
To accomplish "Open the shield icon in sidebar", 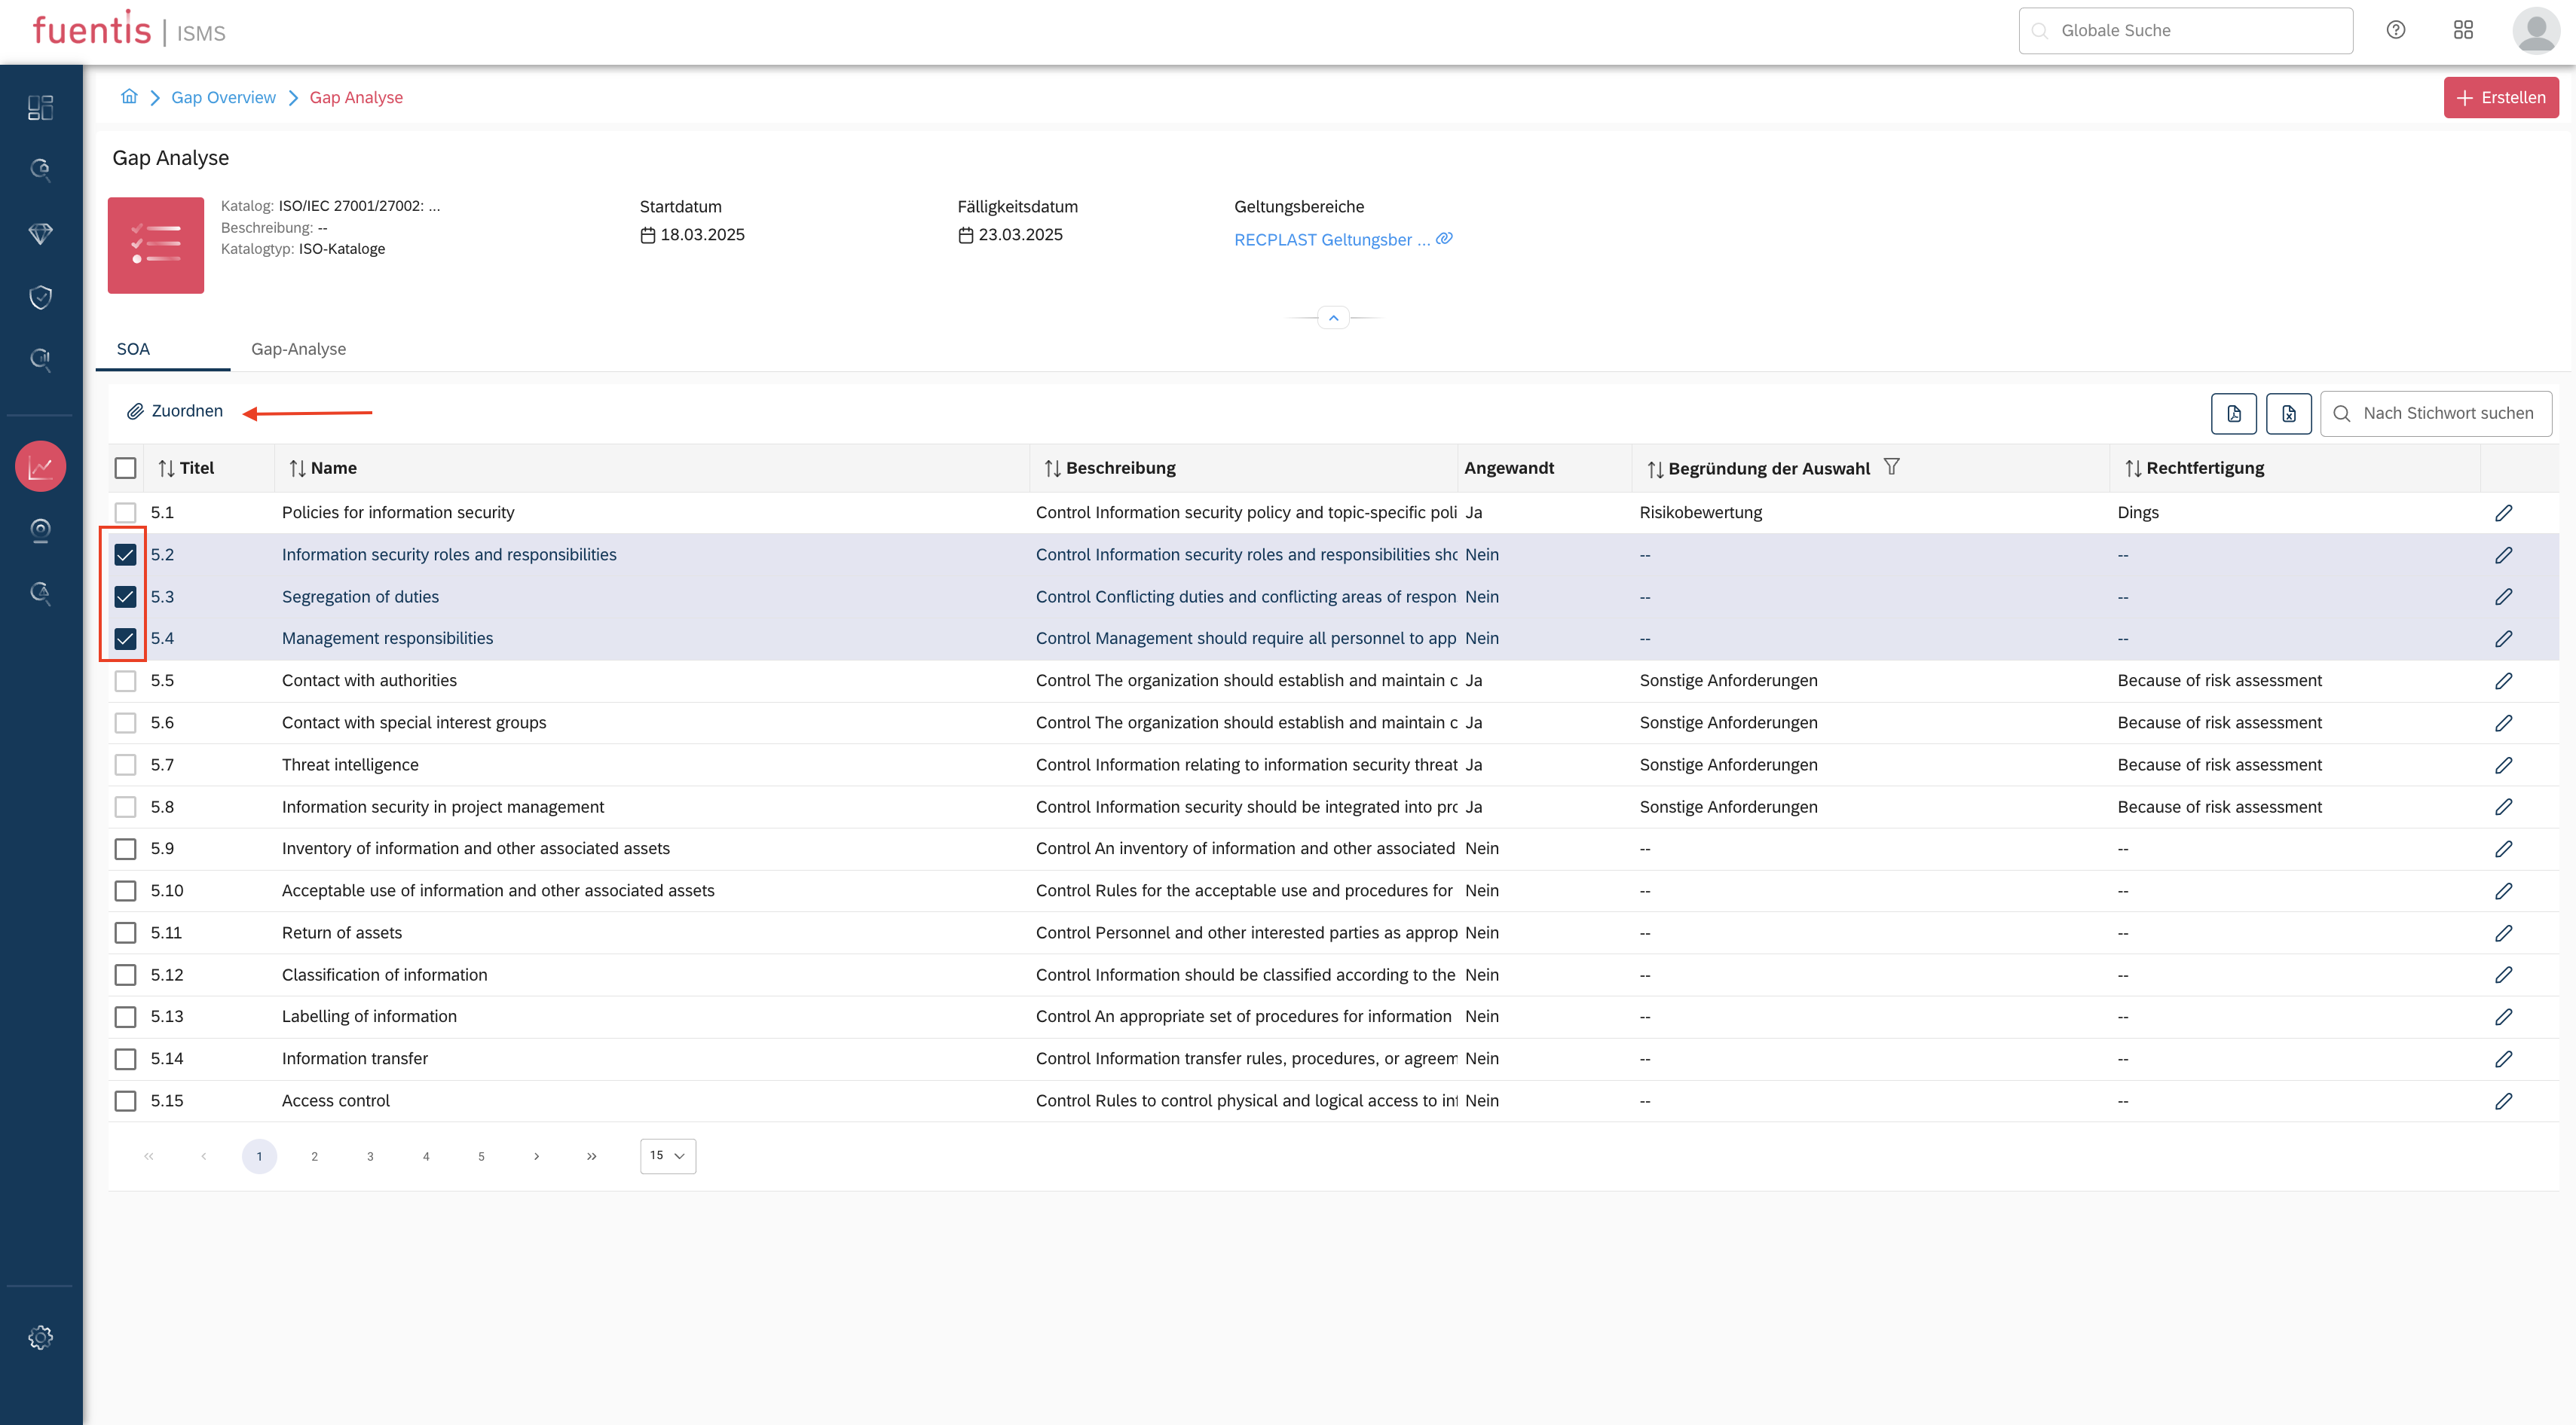I will [x=40, y=297].
